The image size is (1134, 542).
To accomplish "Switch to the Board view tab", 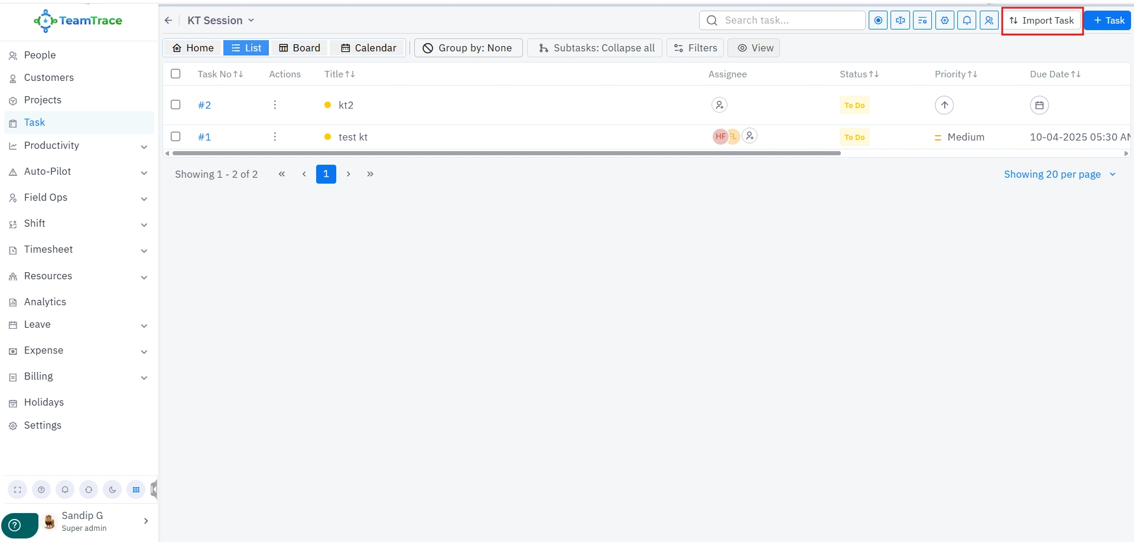I will click(300, 48).
